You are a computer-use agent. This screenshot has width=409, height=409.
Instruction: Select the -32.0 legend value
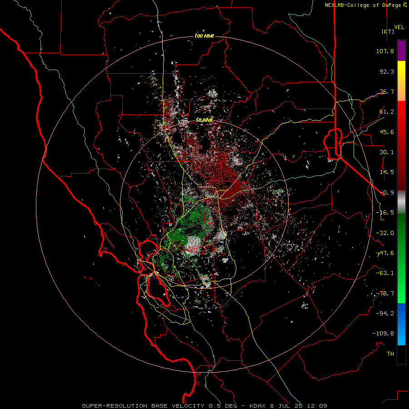point(385,233)
